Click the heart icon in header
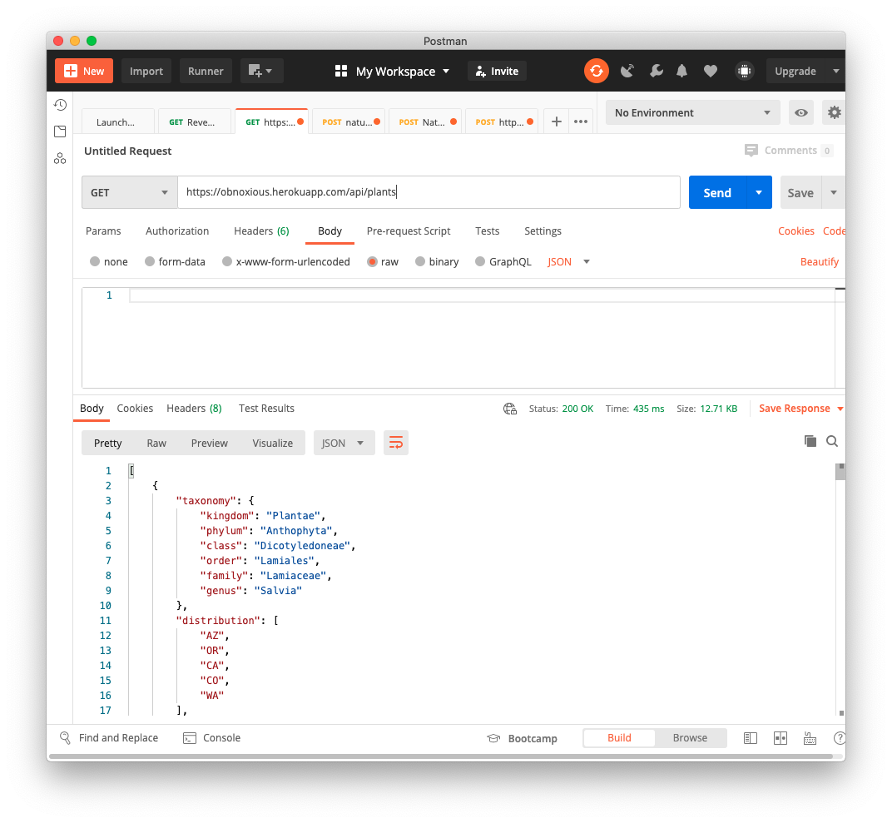 710,71
